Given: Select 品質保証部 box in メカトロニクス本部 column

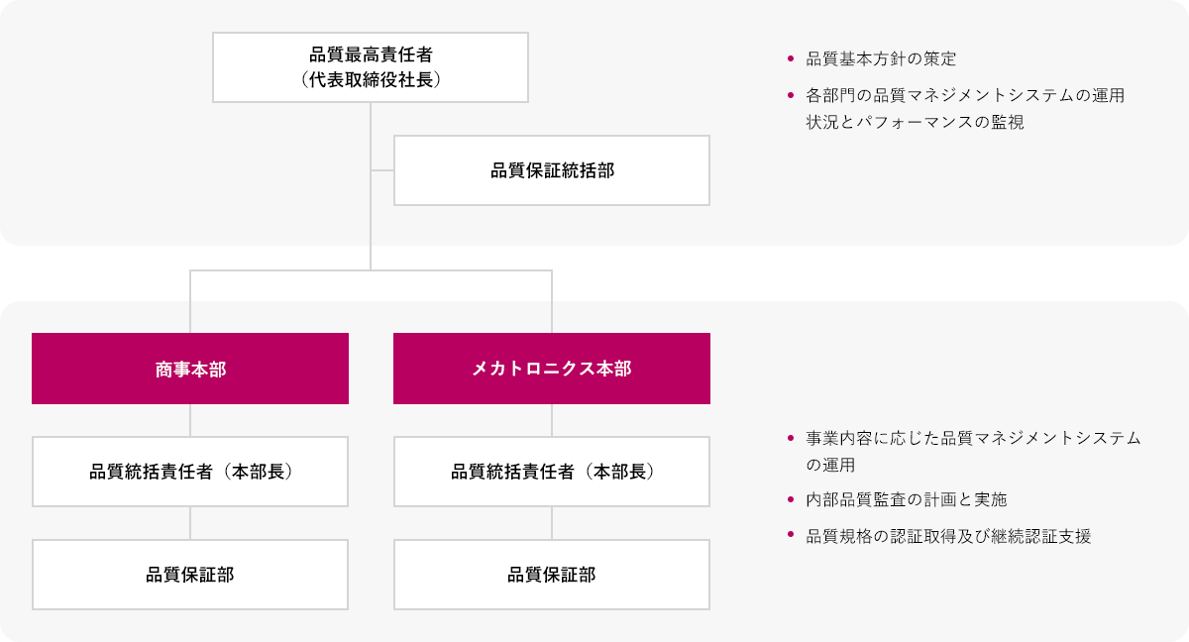Looking at the screenshot, I should pyautogui.click(x=551, y=575).
